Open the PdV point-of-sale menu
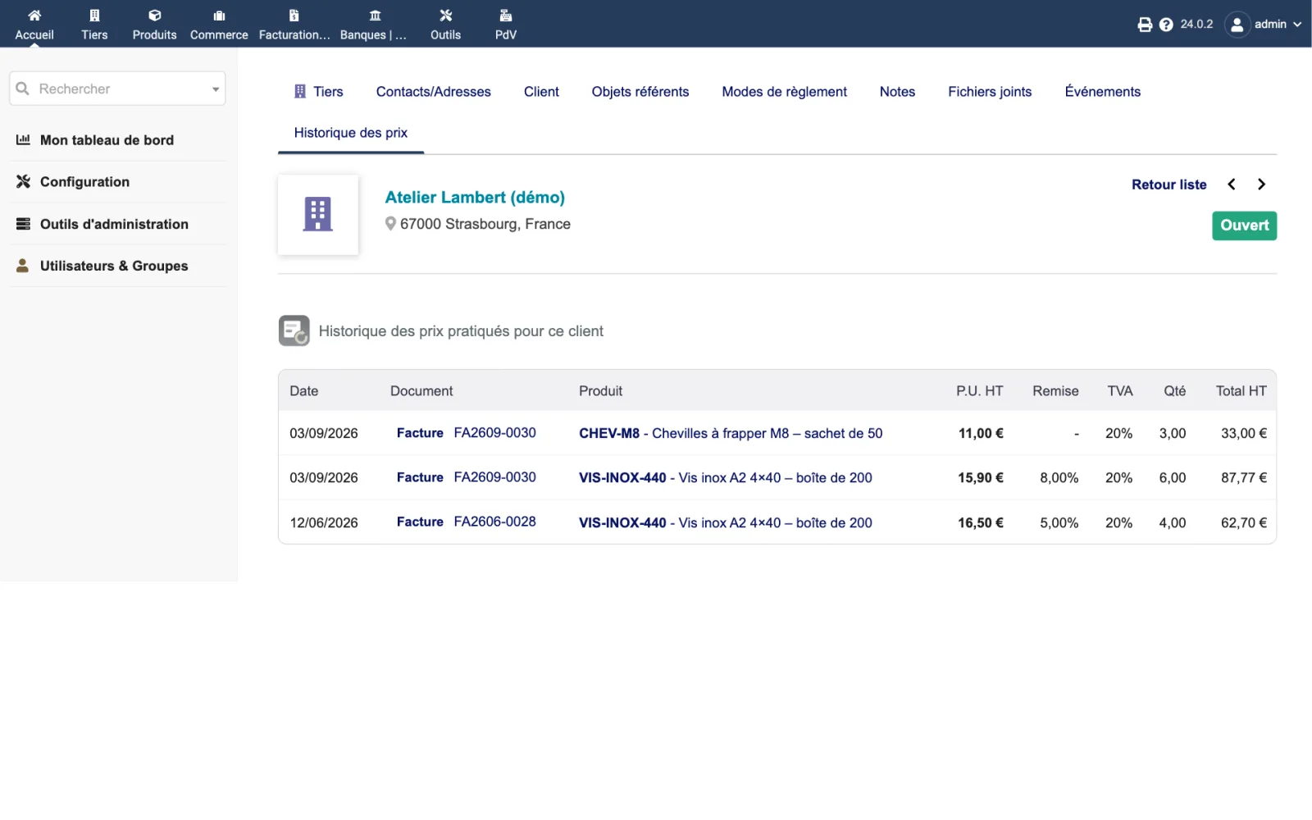Image resolution: width=1312 pixels, height=820 pixels. point(506,24)
